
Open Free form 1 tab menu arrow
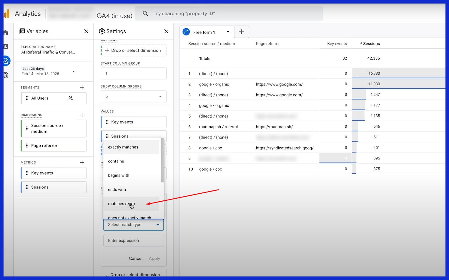click(x=228, y=32)
